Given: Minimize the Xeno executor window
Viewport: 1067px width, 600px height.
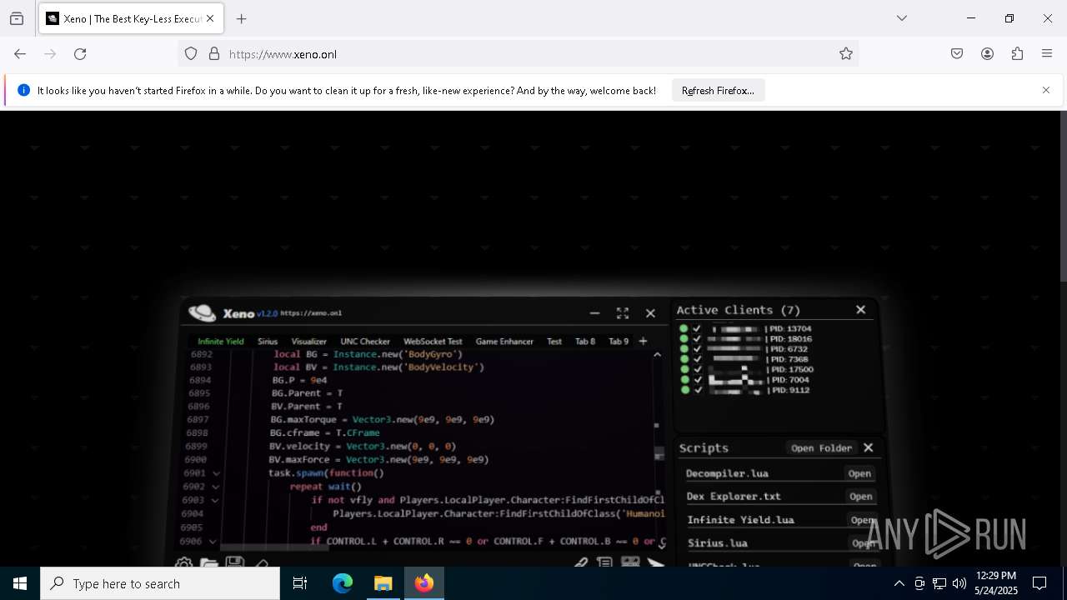Looking at the screenshot, I should pyautogui.click(x=594, y=313).
